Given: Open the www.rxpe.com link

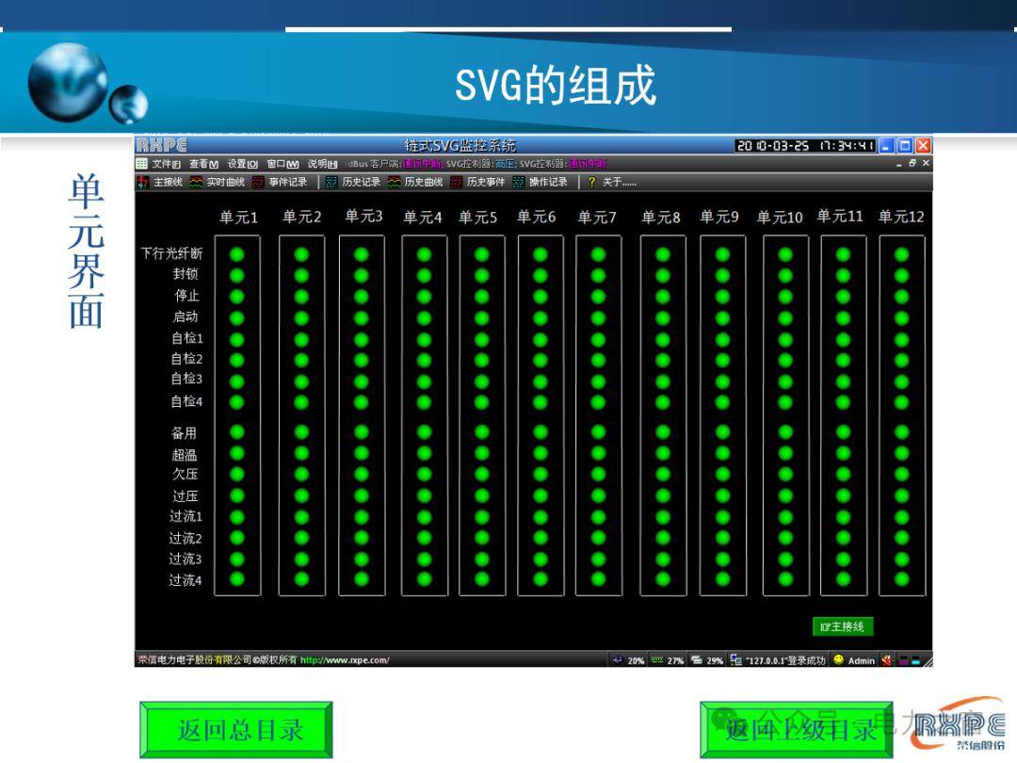Looking at the screenshot, I should [344, 660].
